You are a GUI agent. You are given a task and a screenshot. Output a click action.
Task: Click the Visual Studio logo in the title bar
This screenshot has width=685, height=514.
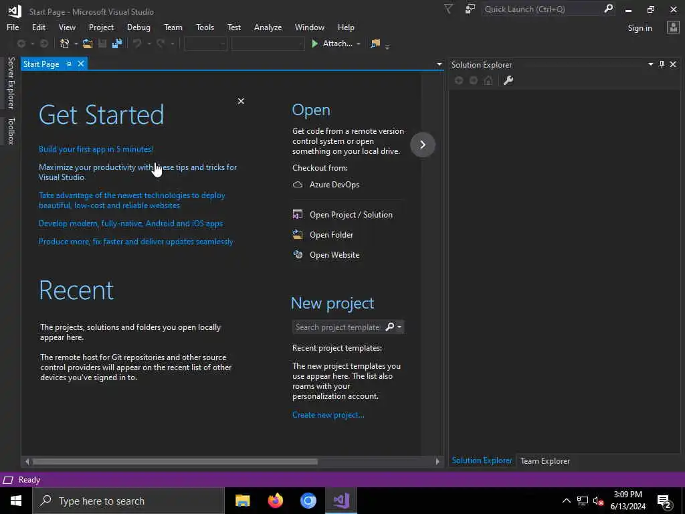pos(15,11)
